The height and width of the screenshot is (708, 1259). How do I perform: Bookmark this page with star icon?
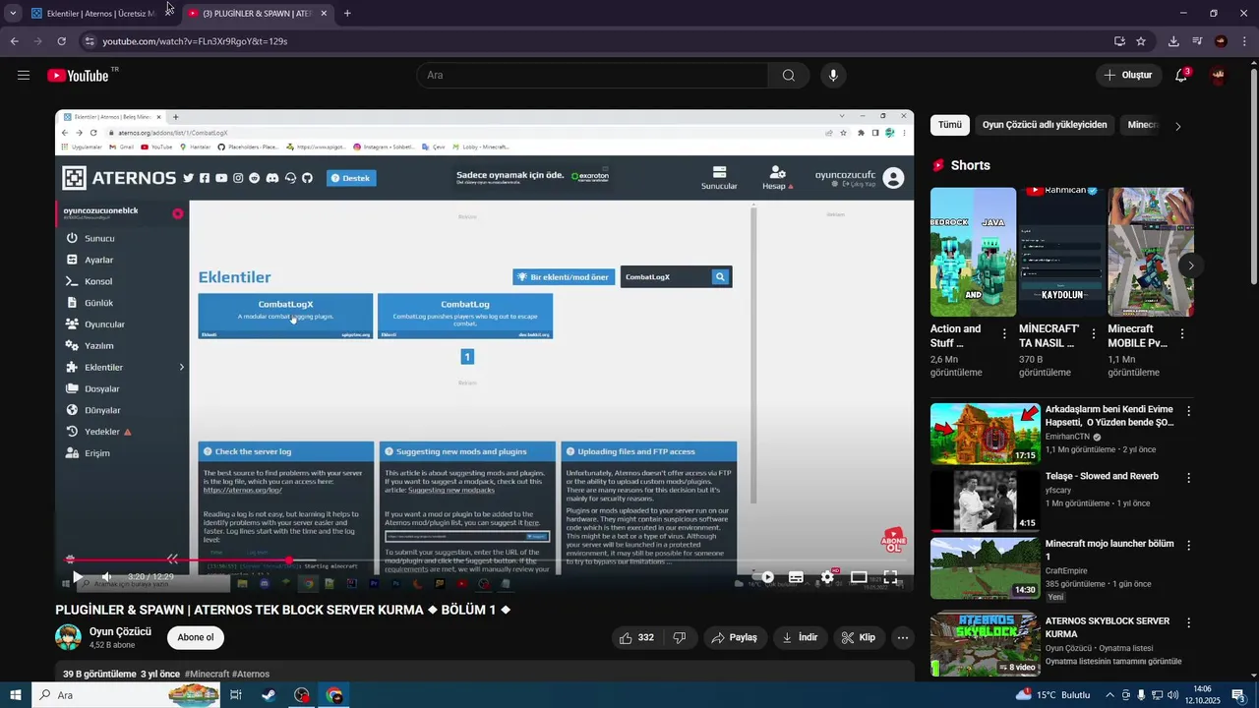coord(1141,41)
